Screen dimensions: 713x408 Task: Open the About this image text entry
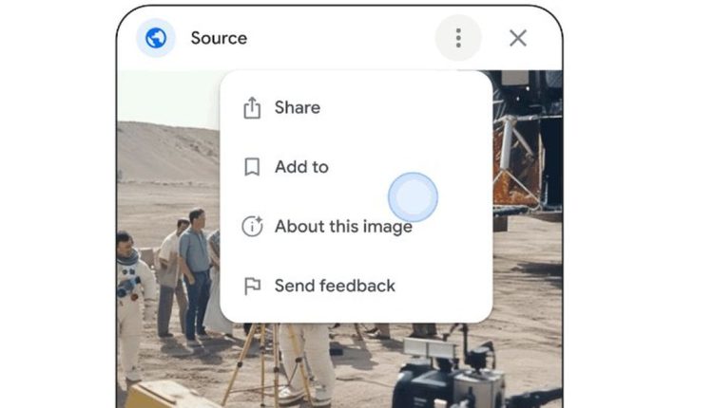tap(343, 227)
